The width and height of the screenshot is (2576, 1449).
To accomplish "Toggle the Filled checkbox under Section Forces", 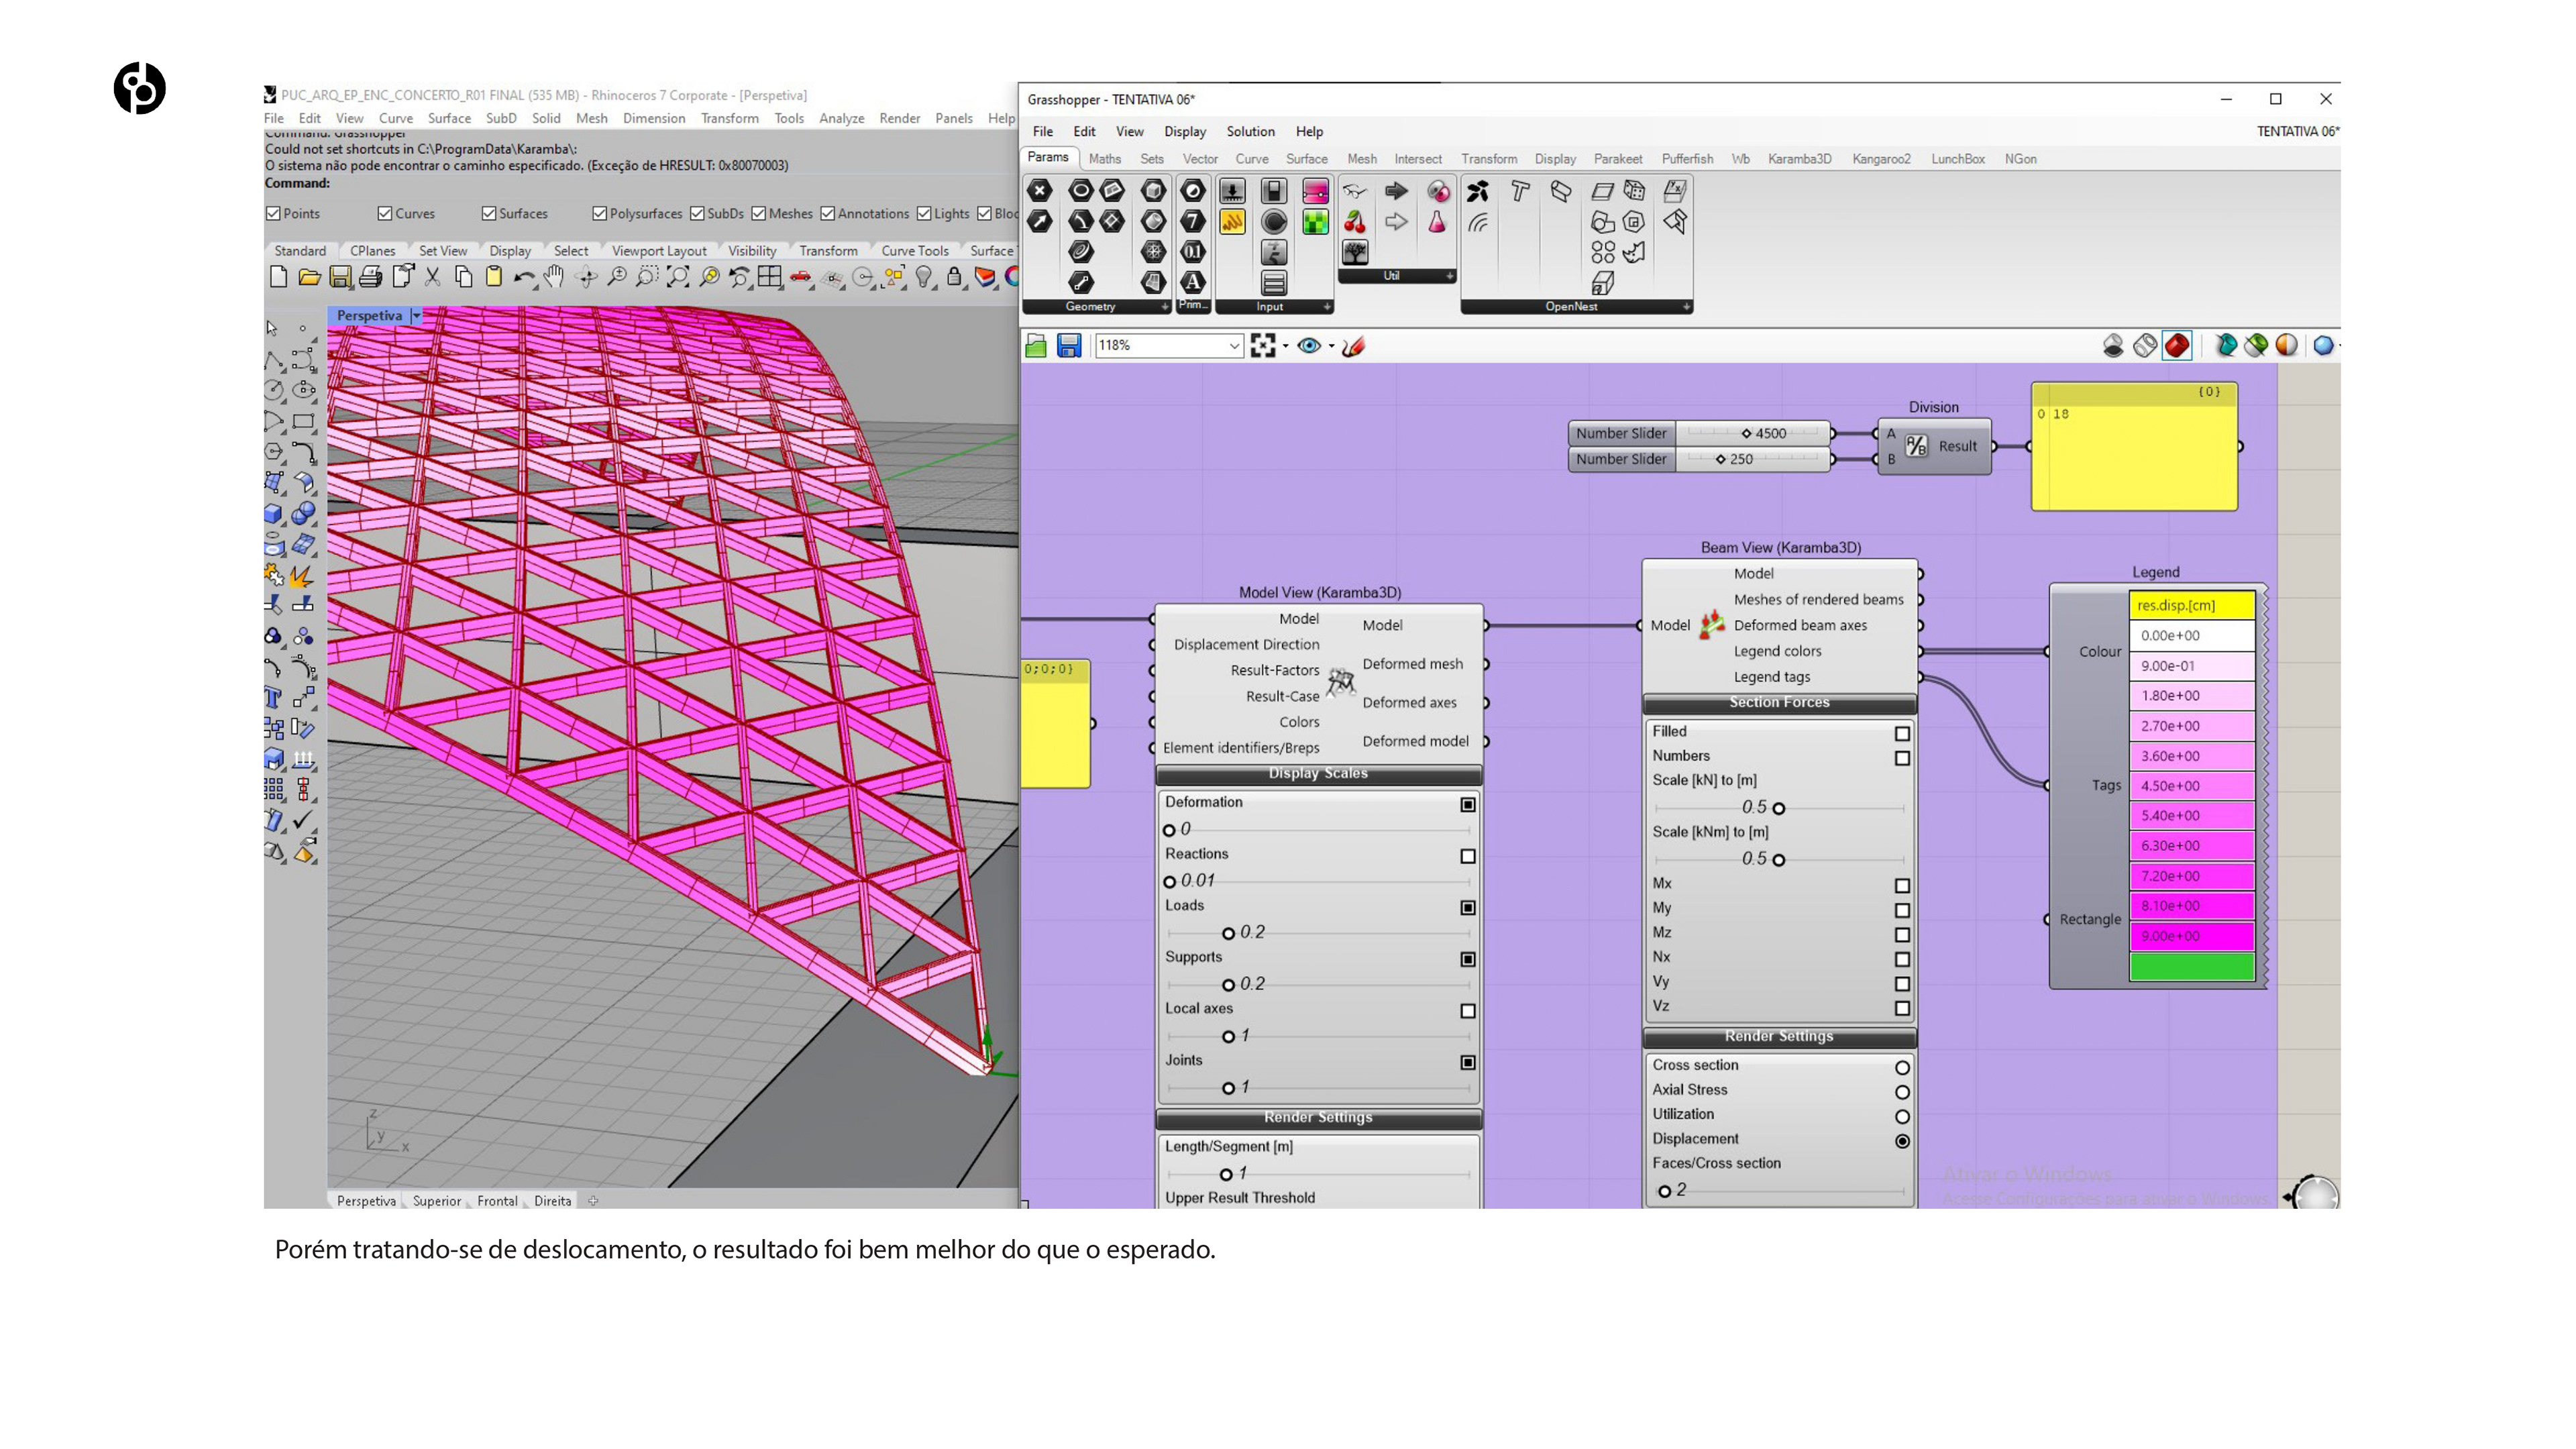I will coord(1902,733).
